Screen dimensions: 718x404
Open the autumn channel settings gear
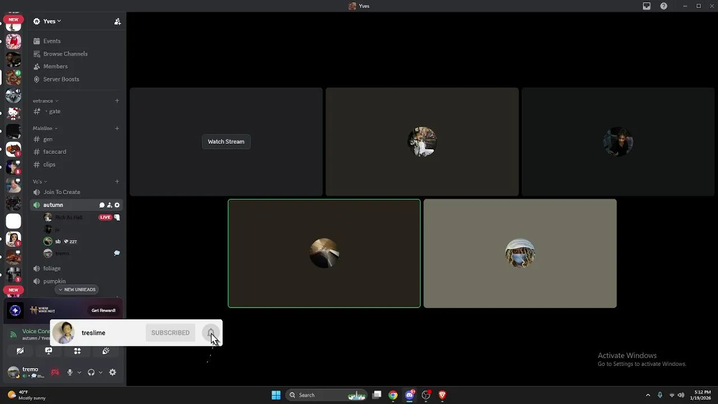[117, 205]
